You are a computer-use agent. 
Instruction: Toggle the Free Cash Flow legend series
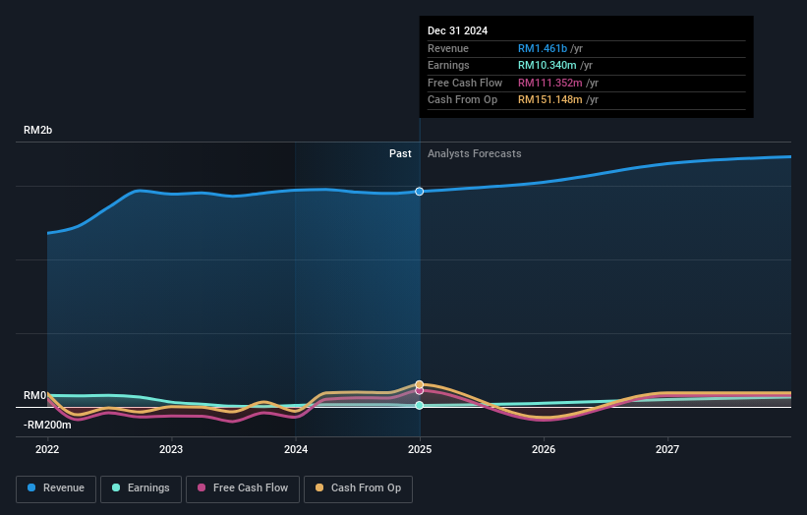(243, 488)
